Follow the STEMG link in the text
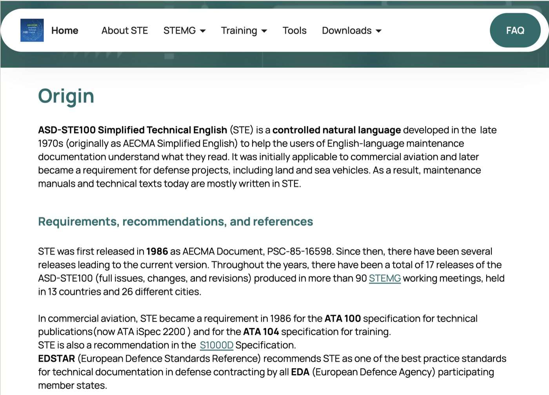549x395 pixels. [x=385, y=278]
